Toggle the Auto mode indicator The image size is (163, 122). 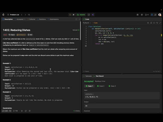95,23
